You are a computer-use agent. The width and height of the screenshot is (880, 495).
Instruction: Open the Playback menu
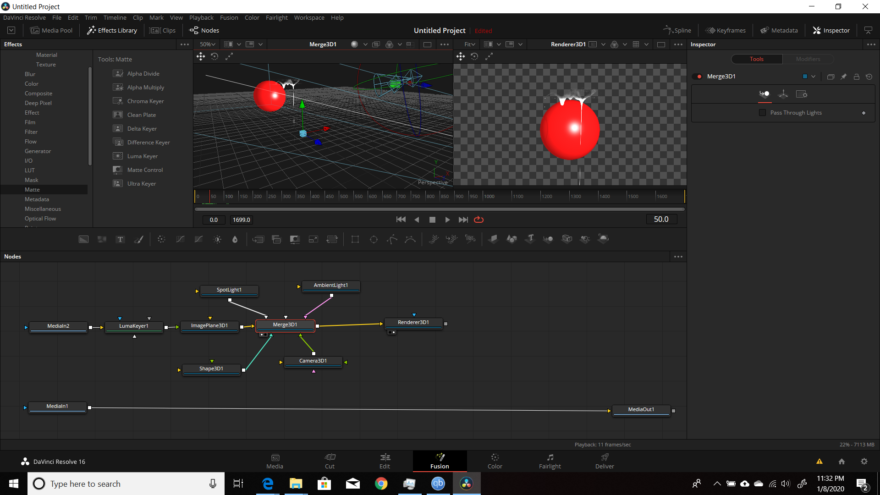[x=201, y=17]
